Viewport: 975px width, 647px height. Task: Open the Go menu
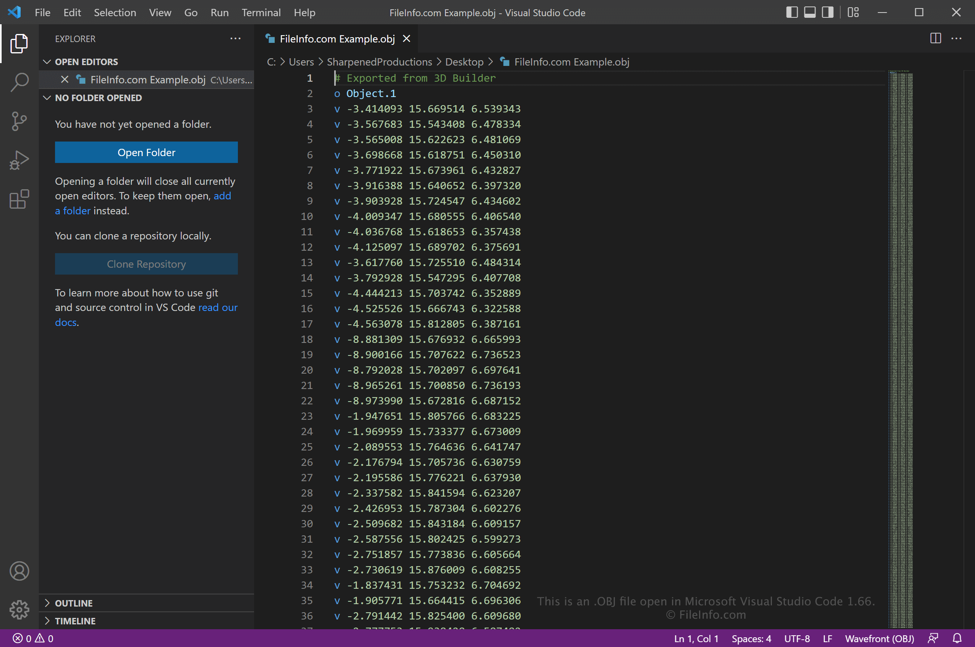tap(191, 13)
